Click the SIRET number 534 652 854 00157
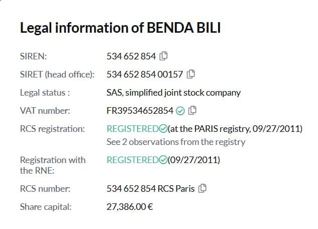The image size is (318, 229). (145, 74)
